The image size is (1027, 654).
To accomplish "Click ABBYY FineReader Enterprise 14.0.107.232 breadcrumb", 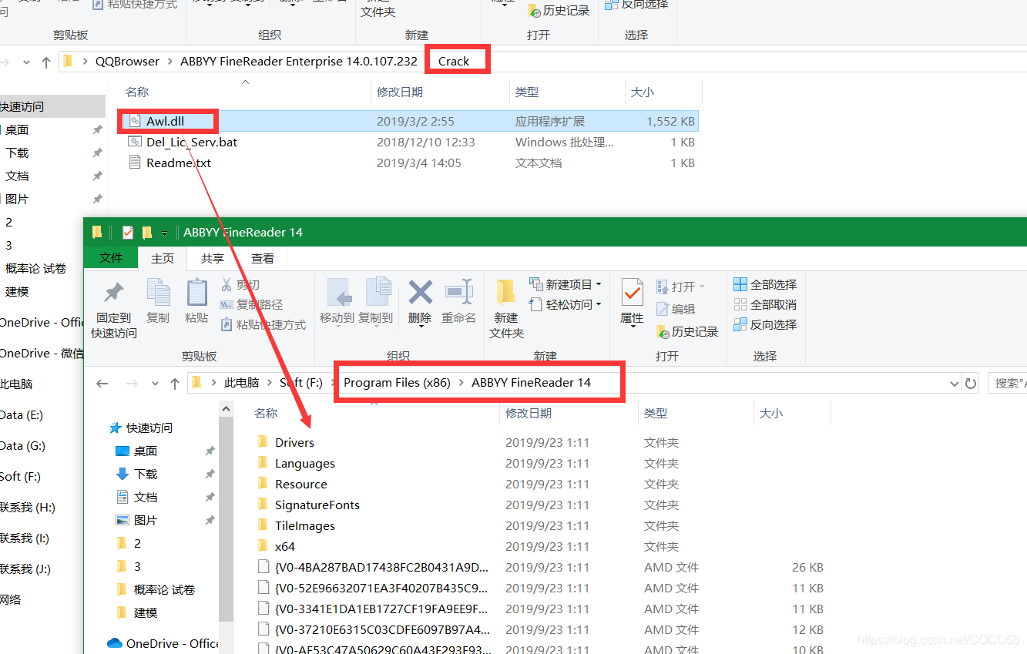I will tap(299, 61).
